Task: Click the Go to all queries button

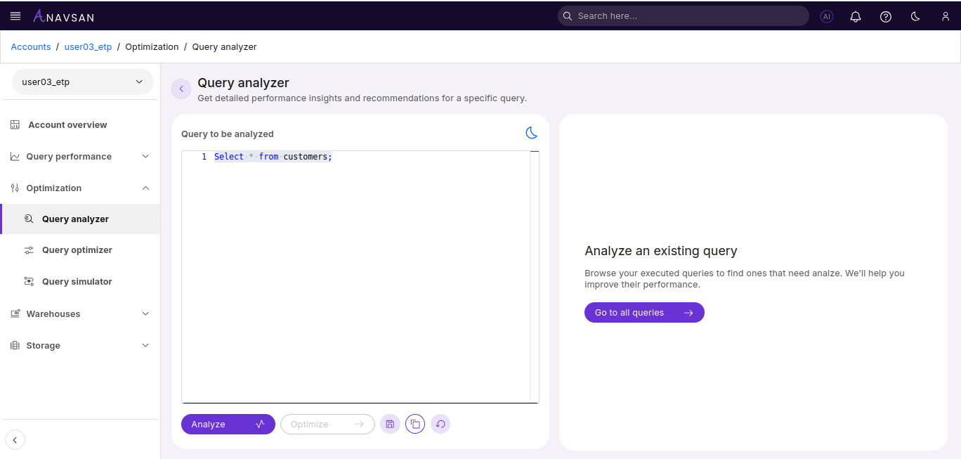Action: tap(644, 312)
